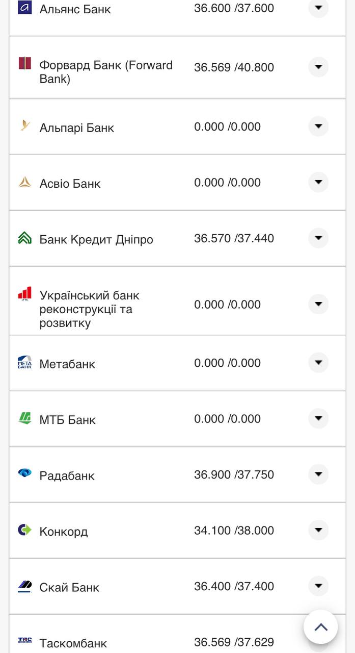
Task: Click the Скай Банк logo icon
Action: click(x=24, y=586)
